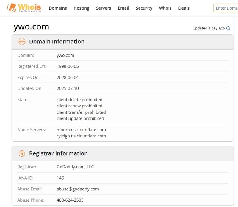Image resolution: width=238 pixels, height=207 pixels.
Task: Select IANA ID value 146
Action: tap(60, 178)
